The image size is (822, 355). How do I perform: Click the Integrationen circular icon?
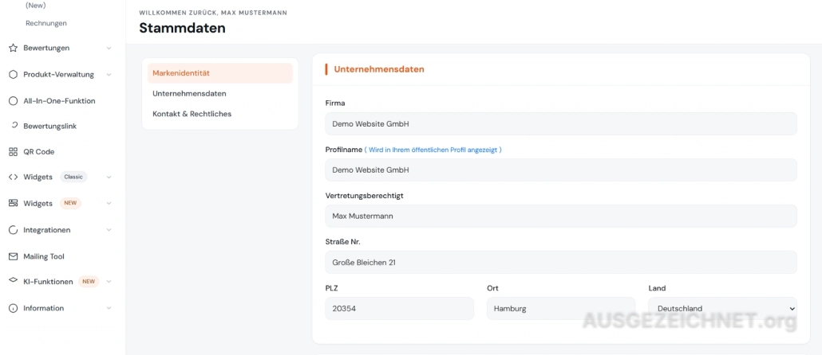coord(13,230)
